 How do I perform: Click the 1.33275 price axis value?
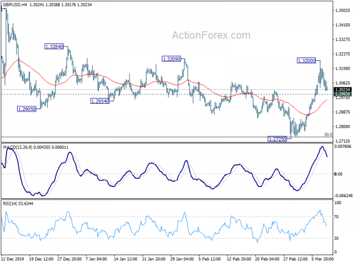click(x=342, y=39)
